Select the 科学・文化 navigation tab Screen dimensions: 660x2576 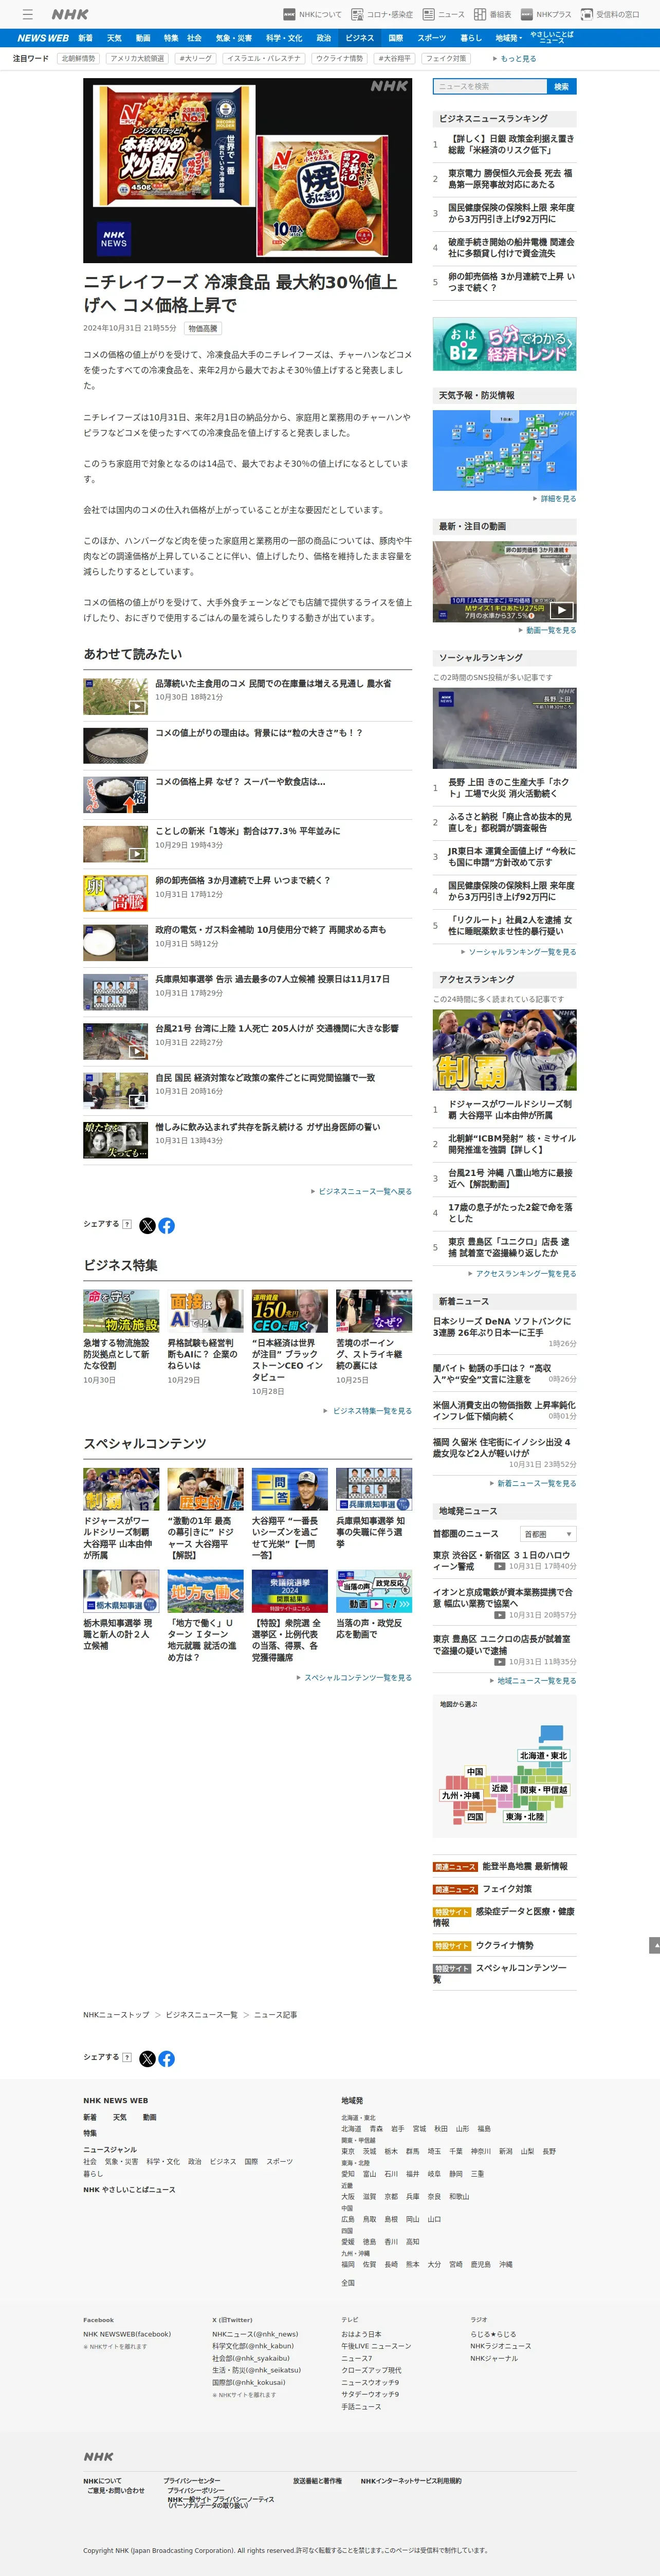coord(284,38)
